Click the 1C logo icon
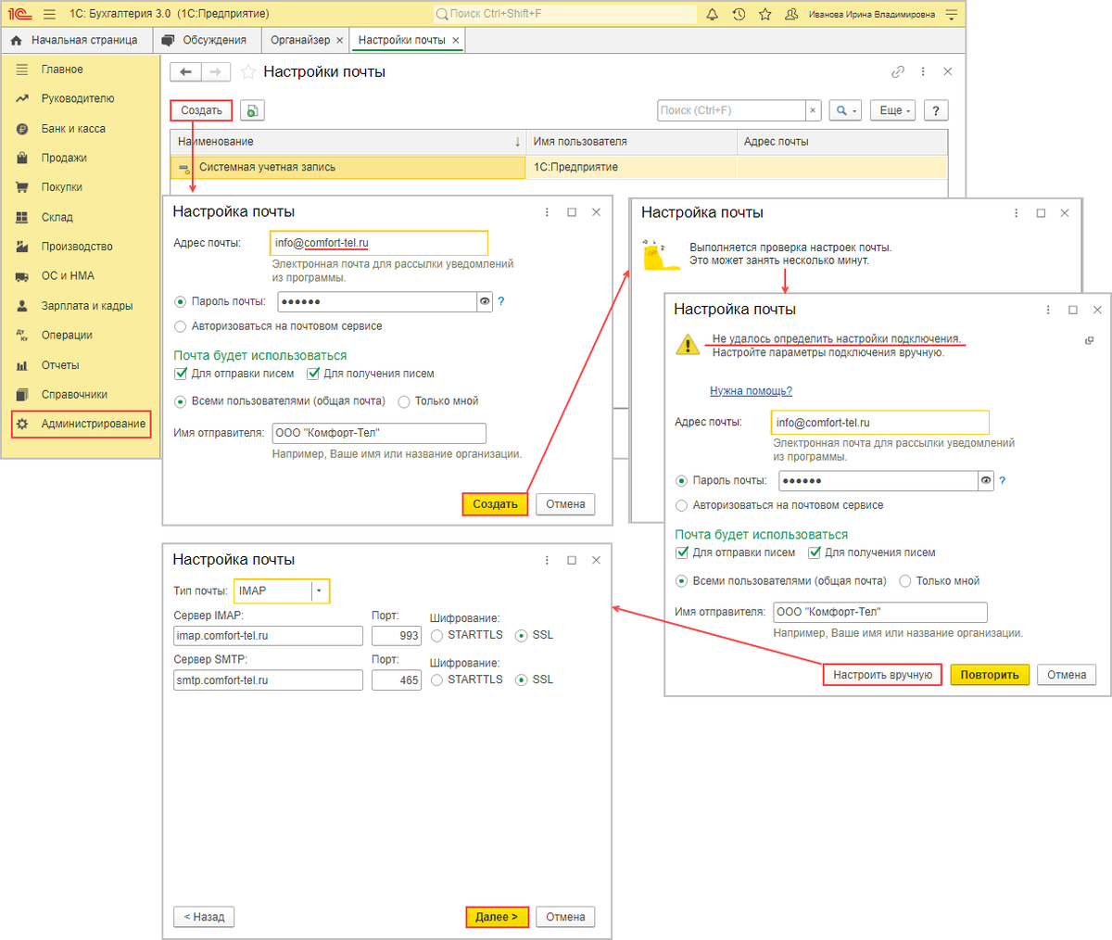1112x940 pixels. [x=18, y=15]
